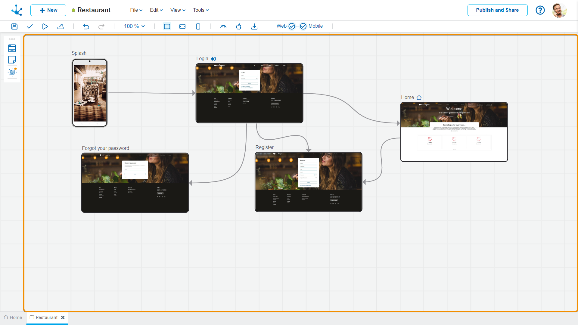
Task: Expand the View dropdown menu
Action: click(177, 10)
